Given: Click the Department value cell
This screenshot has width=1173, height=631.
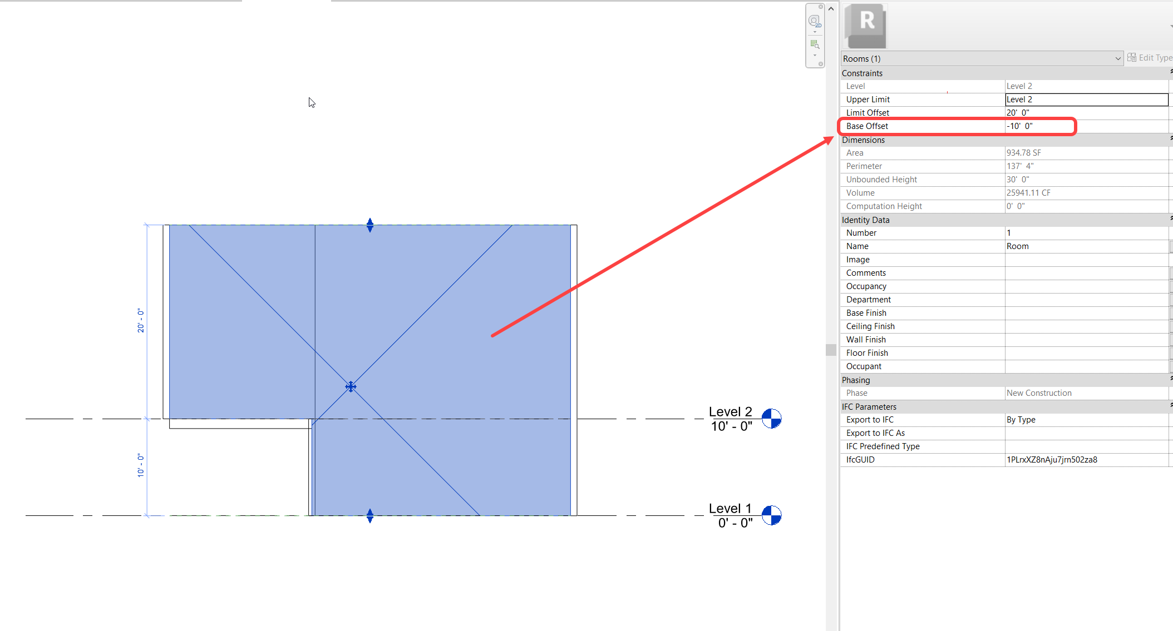Looking at the screenshot, I should tap(1087, 300).
